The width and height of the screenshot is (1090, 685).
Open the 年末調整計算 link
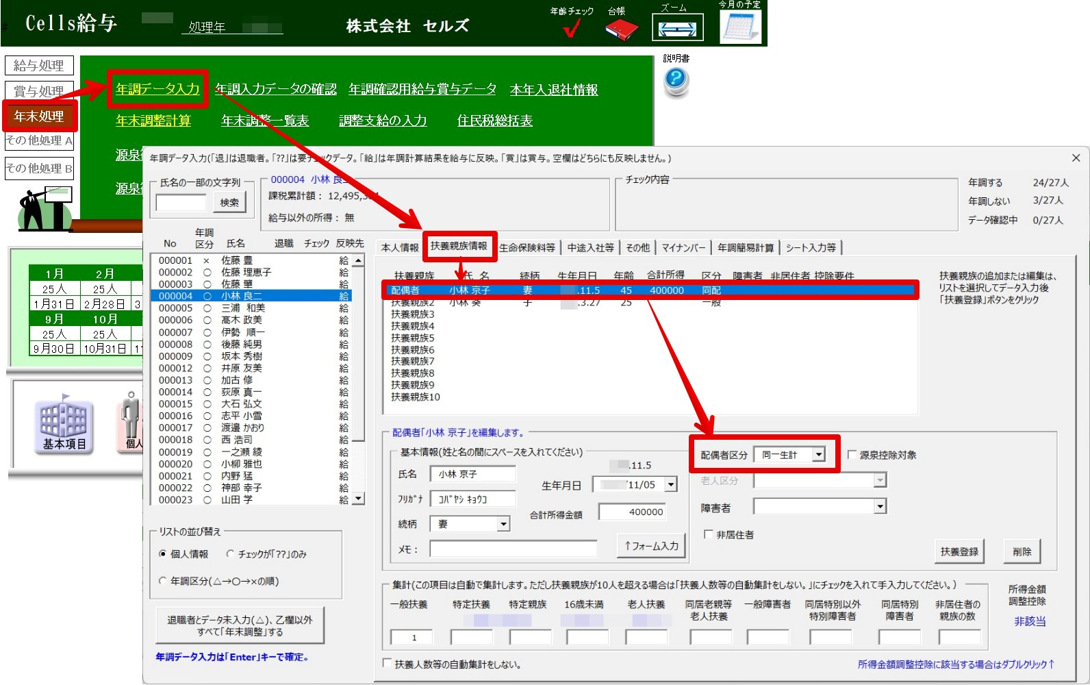click(x=153, y=121)
